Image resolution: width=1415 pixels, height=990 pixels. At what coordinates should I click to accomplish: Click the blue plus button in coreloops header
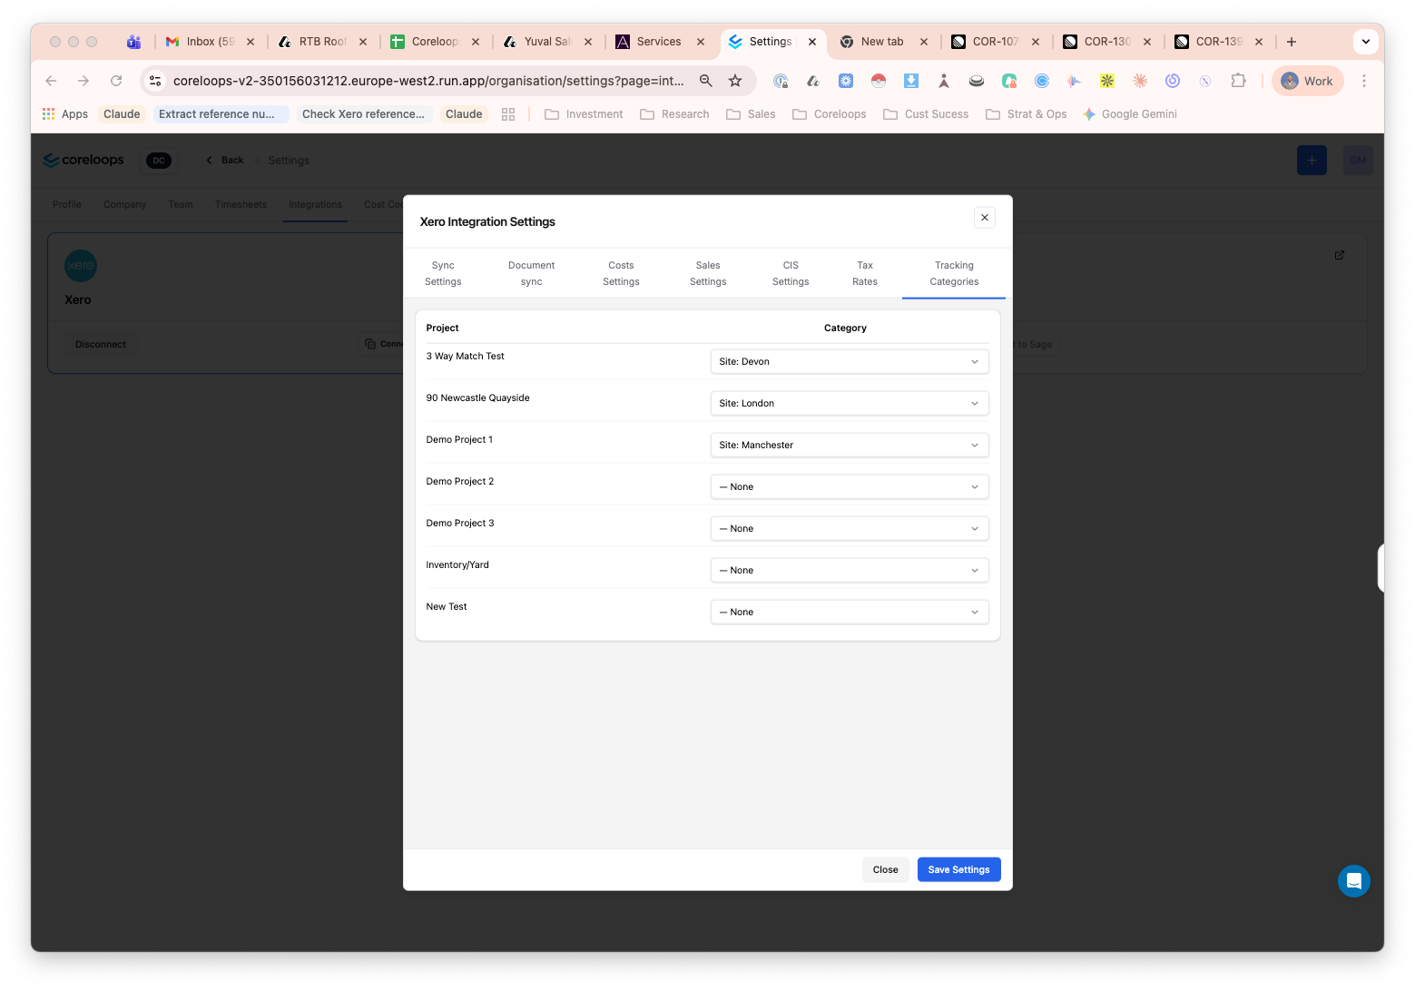(x=1312, y=161)
